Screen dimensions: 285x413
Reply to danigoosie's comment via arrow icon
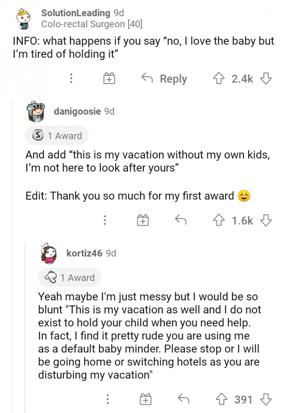point(180,220)
